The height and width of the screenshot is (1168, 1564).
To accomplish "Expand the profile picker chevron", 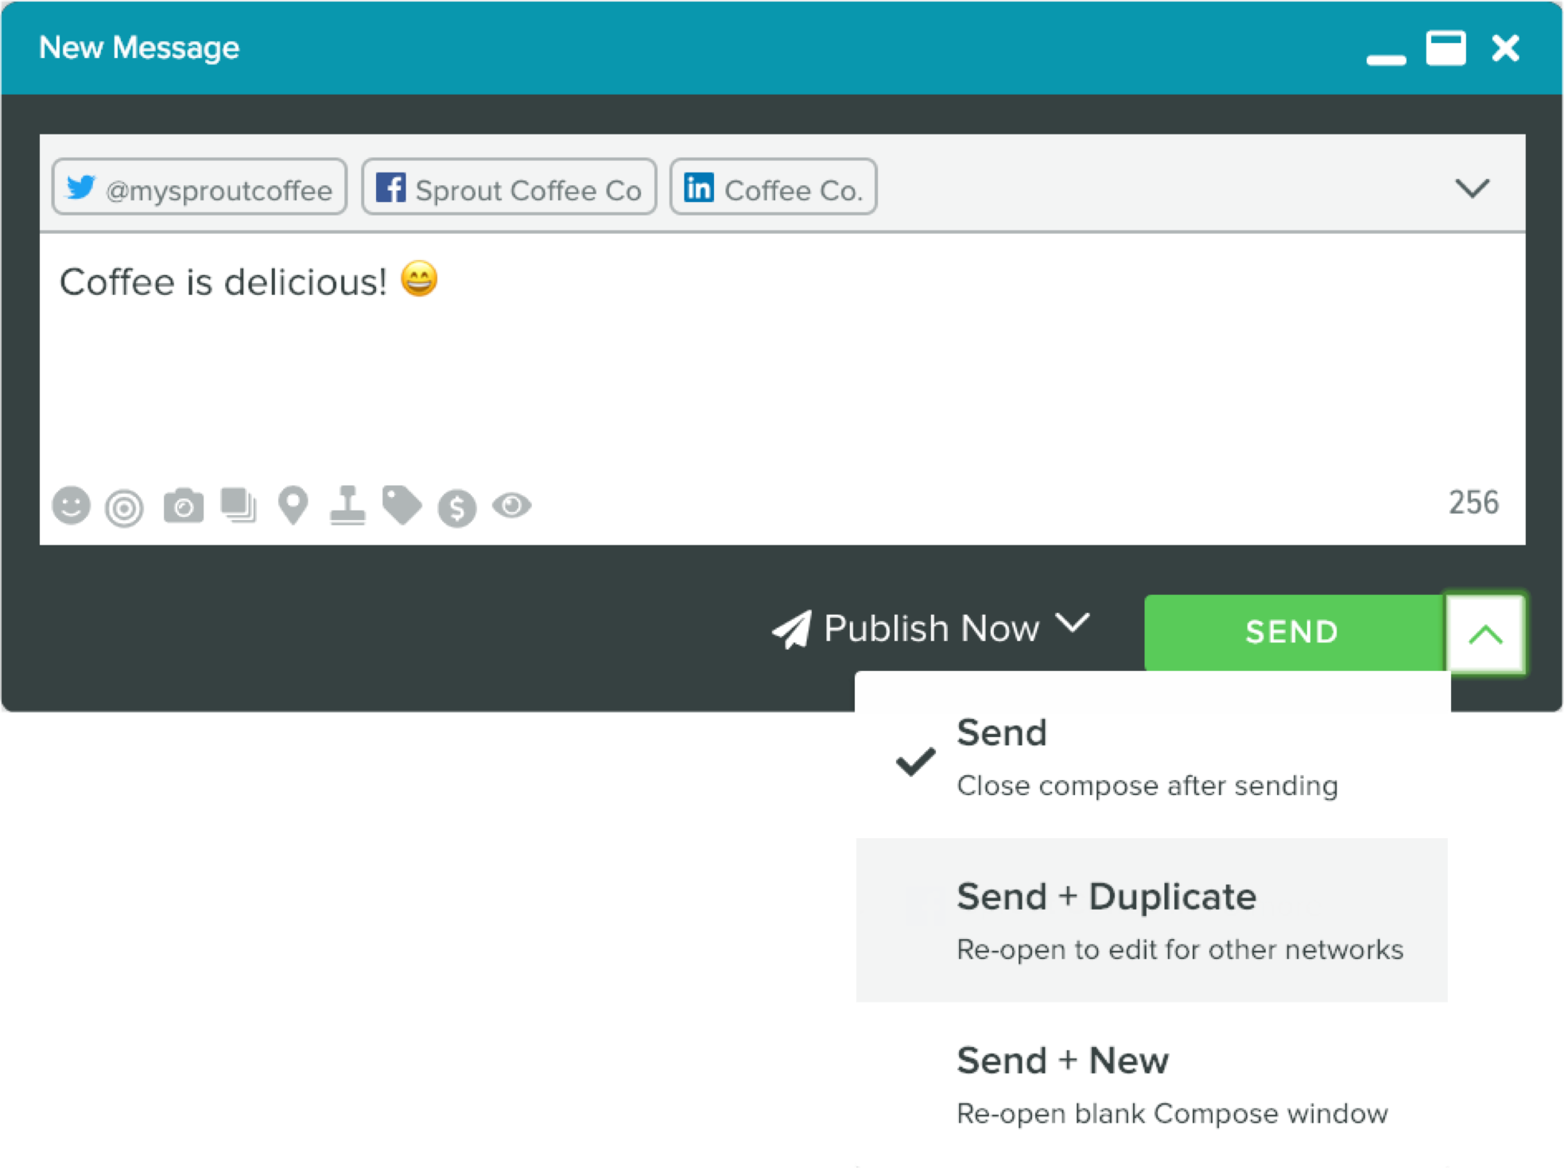I will 1471,188.
